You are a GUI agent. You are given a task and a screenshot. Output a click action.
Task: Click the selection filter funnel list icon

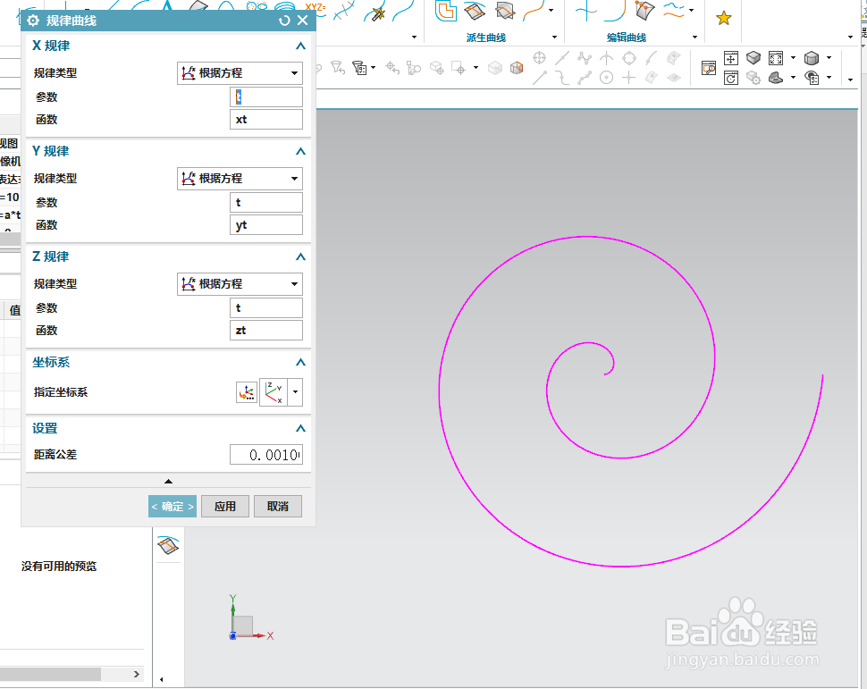point(359,68)
